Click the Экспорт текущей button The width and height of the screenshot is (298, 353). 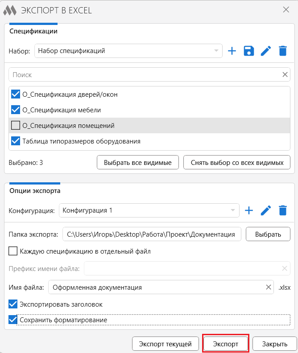point(165,344)
